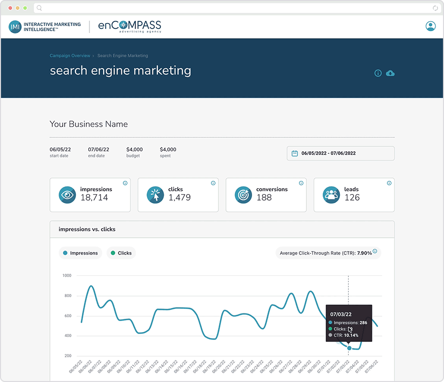
Task: Open the user profile icon
Action: click(431, 26)
